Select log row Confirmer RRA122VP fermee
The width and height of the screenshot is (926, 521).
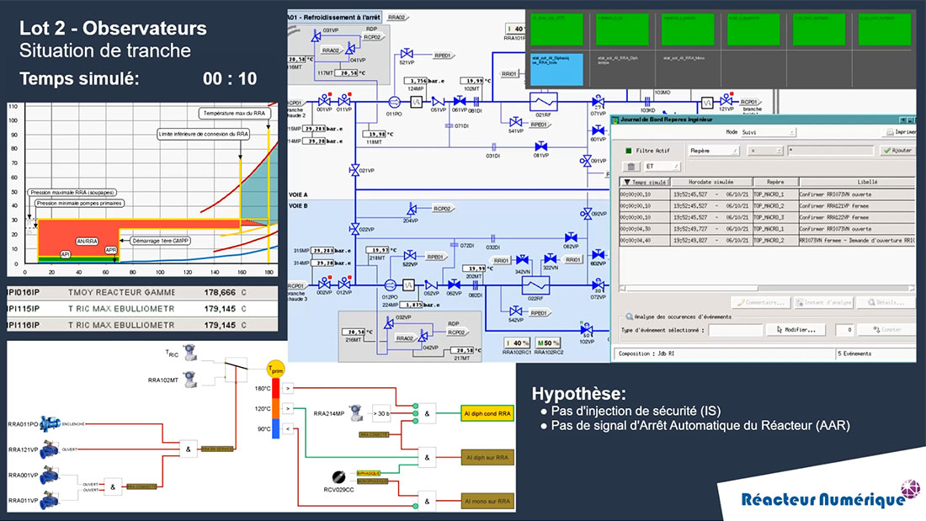(767, 217)
